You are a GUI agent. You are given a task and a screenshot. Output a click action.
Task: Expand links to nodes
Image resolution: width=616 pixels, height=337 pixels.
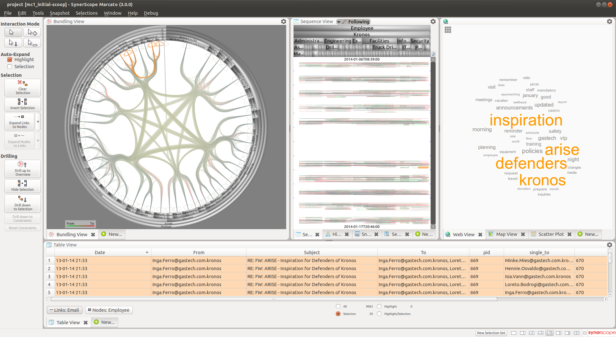[x=19, y=121]
